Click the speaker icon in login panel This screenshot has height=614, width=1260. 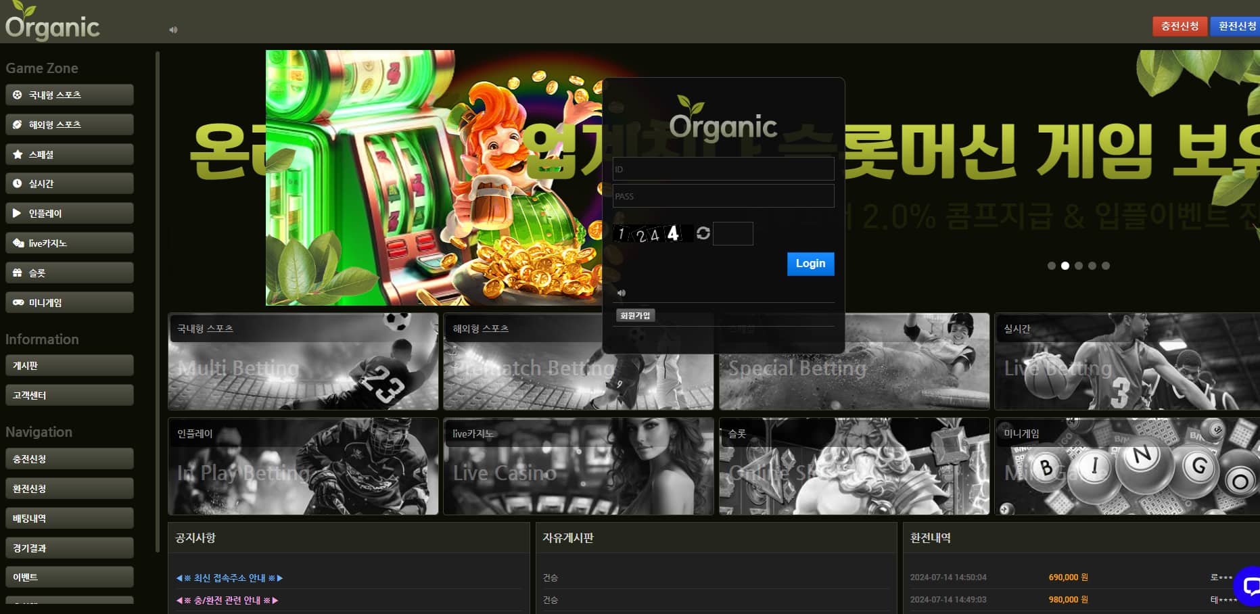coord(622,293)
